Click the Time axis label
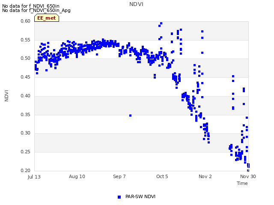Screen dimensions: 274x205 [242, 183]
